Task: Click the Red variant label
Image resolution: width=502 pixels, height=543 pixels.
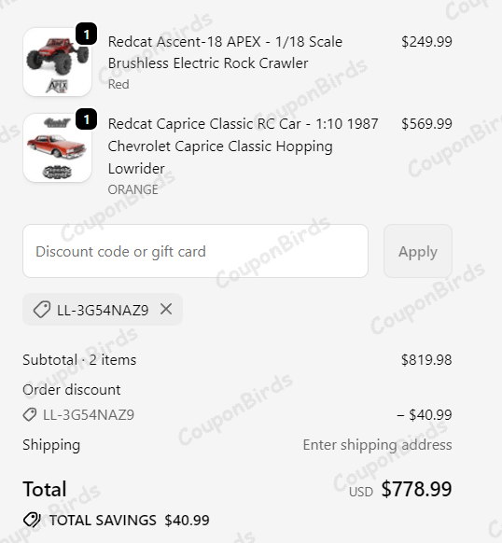Action: click(119, 84)
